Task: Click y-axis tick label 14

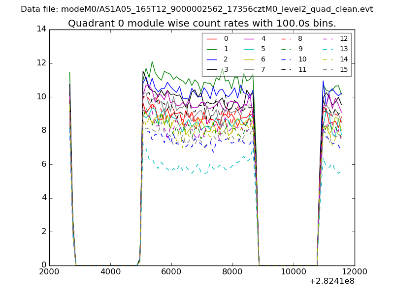Action: coord(41,29)
